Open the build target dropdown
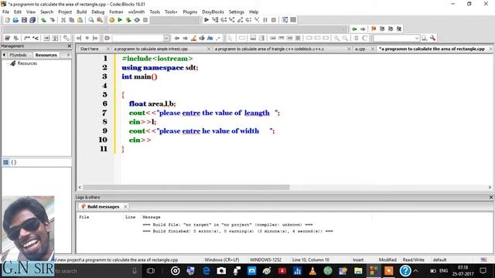This screenshot has height=278, width=495. pos(175,20)
